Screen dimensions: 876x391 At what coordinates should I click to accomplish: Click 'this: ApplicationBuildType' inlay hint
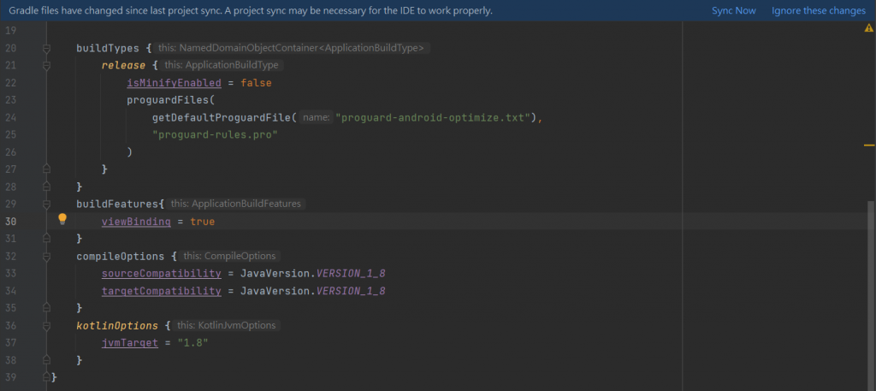(x=223, y=65)
